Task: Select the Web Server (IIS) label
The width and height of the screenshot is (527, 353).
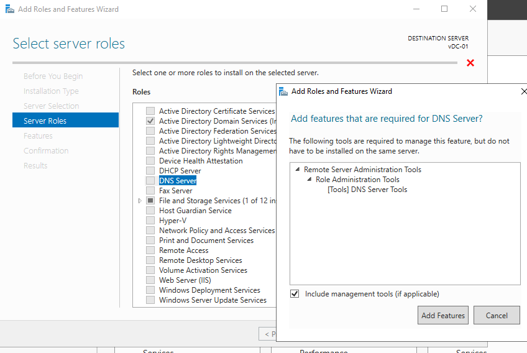Action: pyautogui.click(x=185, y=280)
